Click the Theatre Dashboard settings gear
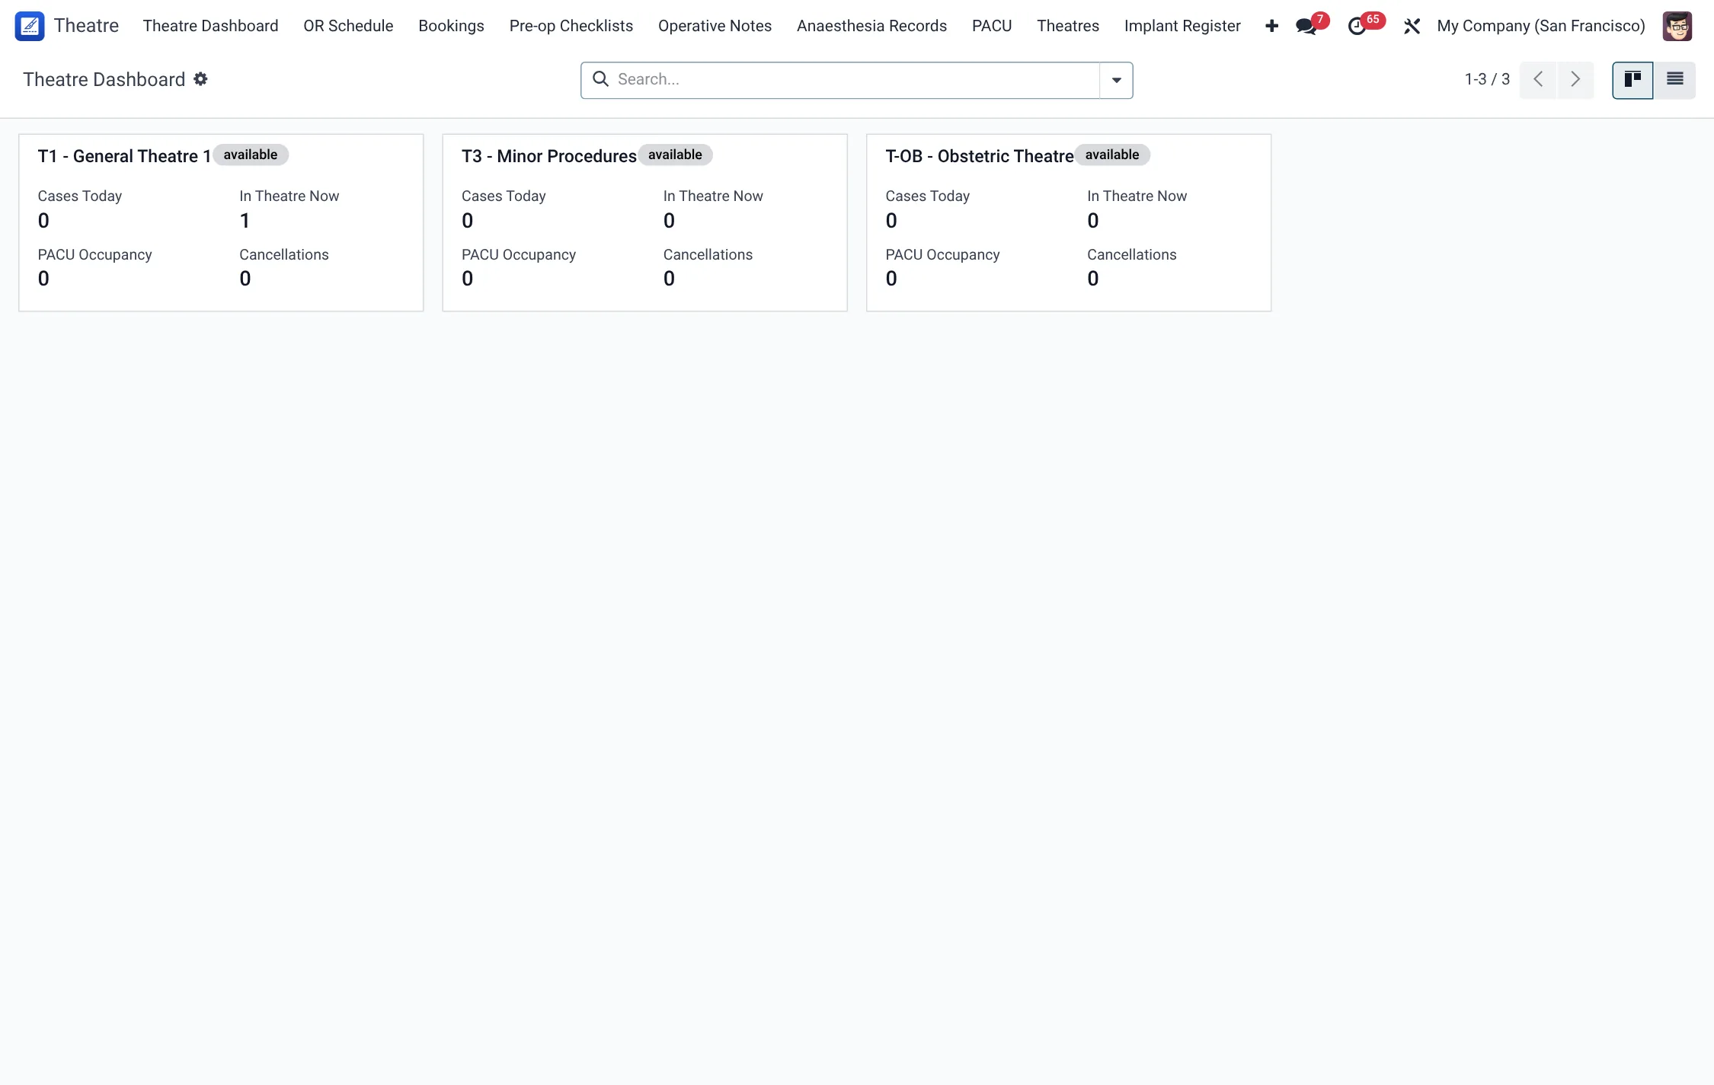 tap(200, 79)
